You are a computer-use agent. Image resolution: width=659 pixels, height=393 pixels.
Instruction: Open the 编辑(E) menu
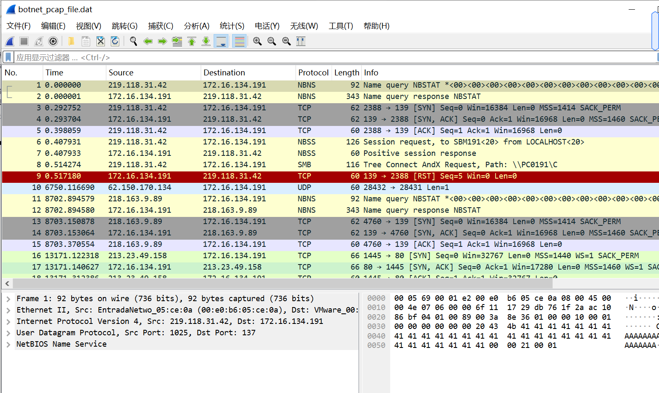[x=53, y=26]
